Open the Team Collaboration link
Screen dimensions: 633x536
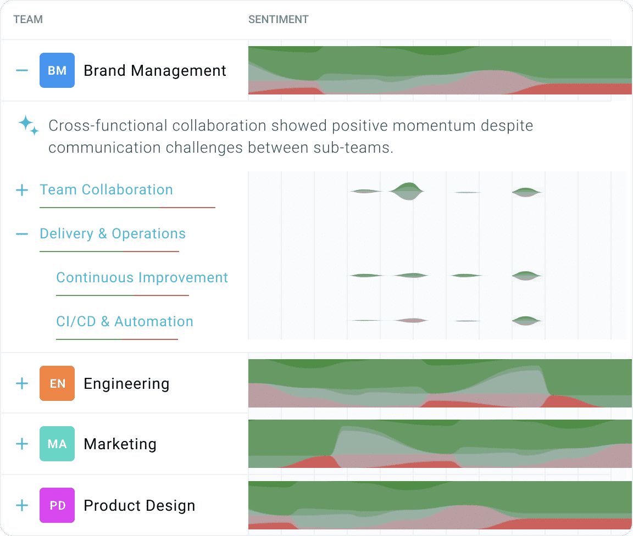[x=106, y=190]
